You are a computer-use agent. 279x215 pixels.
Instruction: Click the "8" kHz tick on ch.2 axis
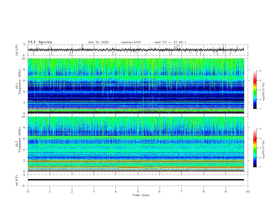[x=25, y=128]
